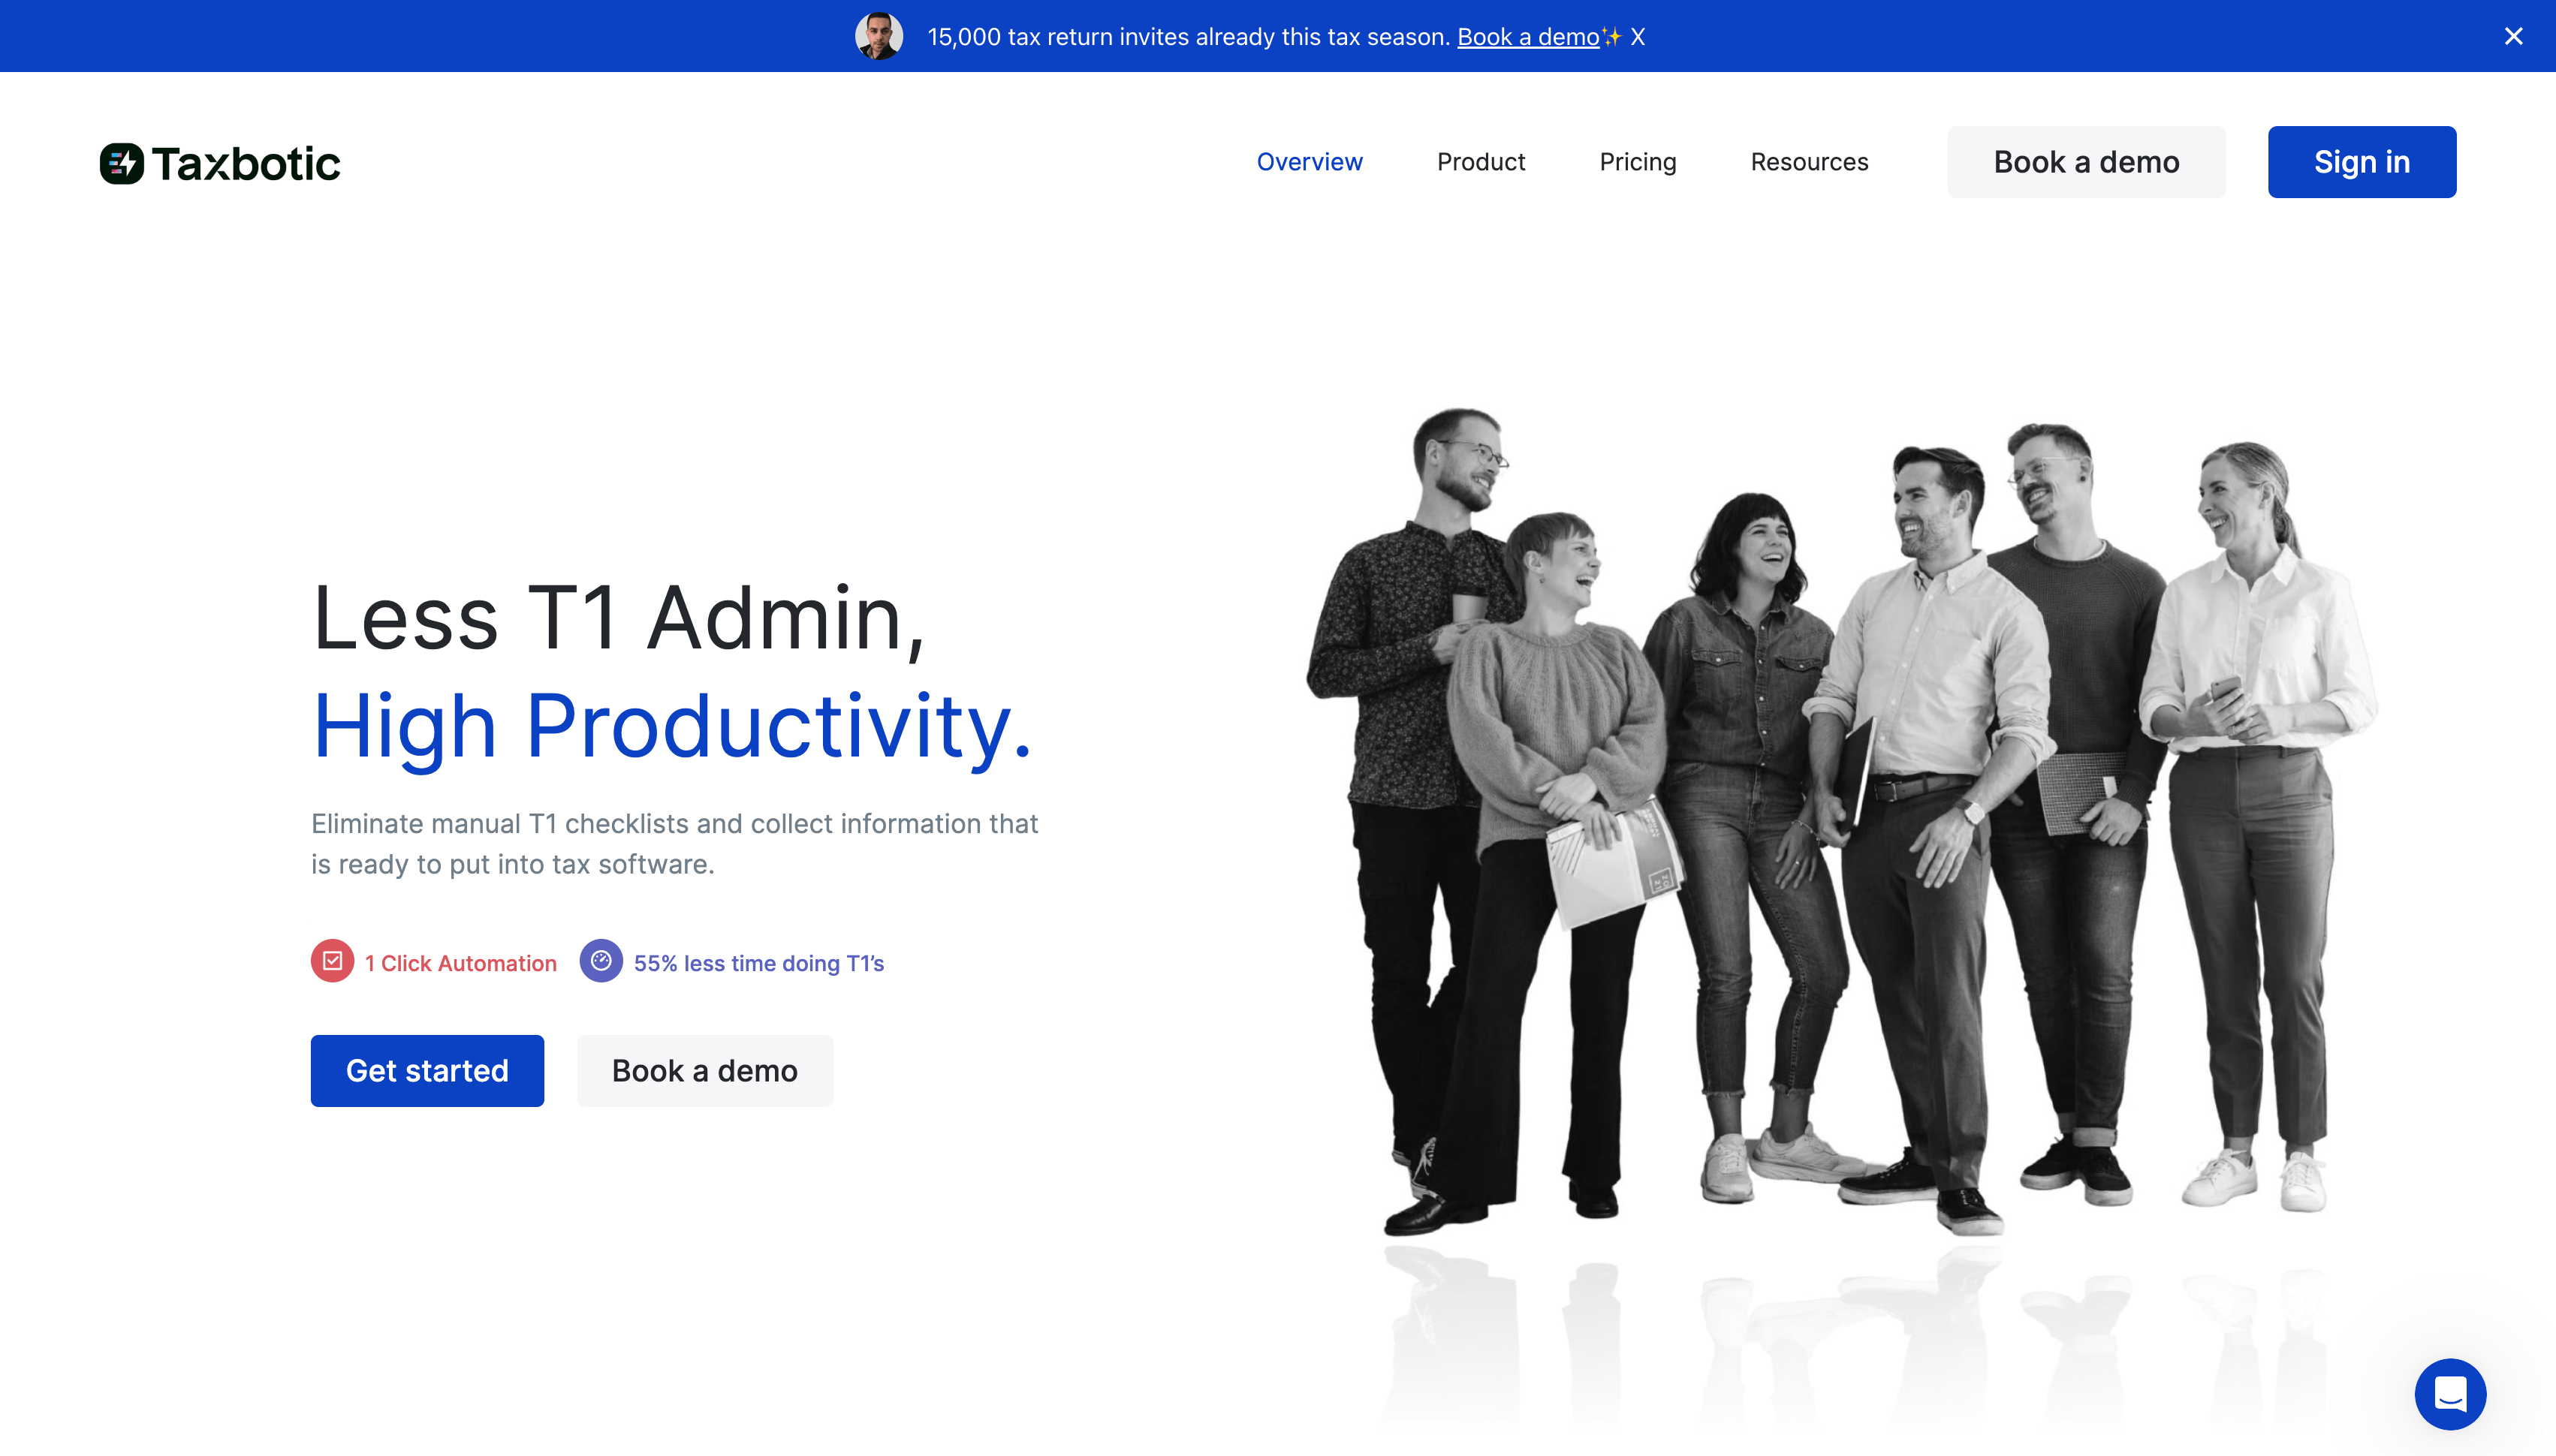Click the 55% less time label
This screenshot has height=1456, width=2556.
[758, 963]
